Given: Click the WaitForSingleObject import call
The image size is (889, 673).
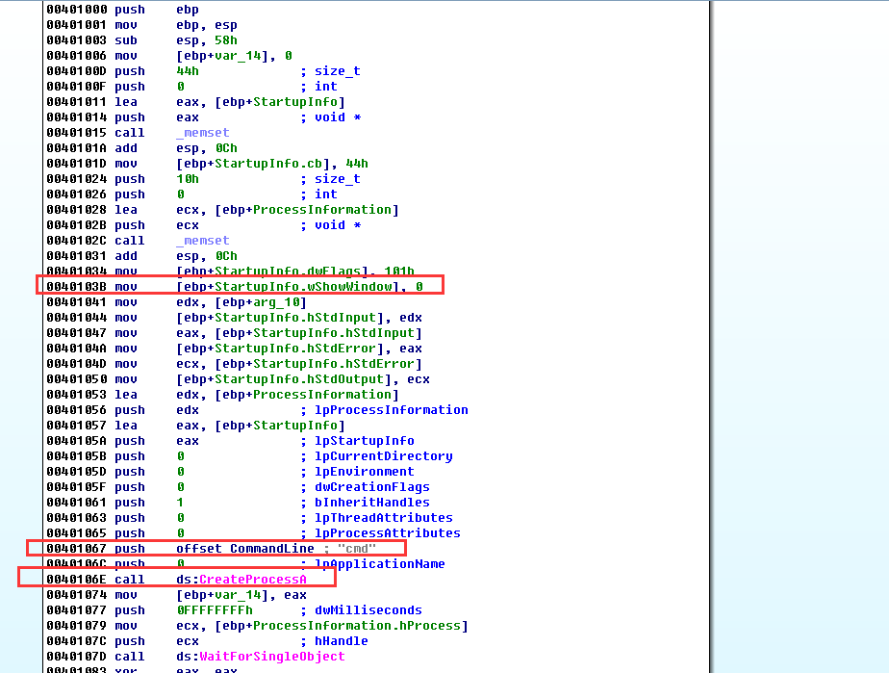Looking at the screenshot, I should point(271,656).
